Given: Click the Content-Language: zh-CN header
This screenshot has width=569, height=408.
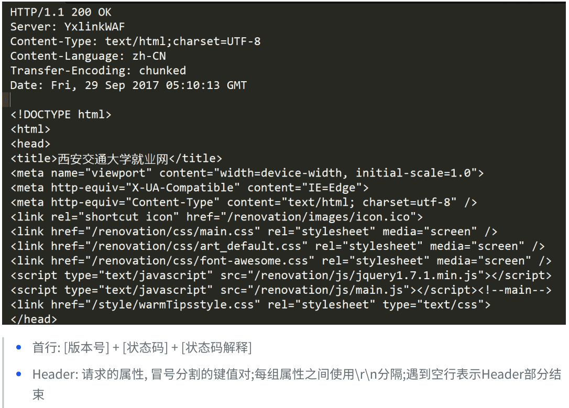Looking at the screenshot, I should tap(88, 56).
